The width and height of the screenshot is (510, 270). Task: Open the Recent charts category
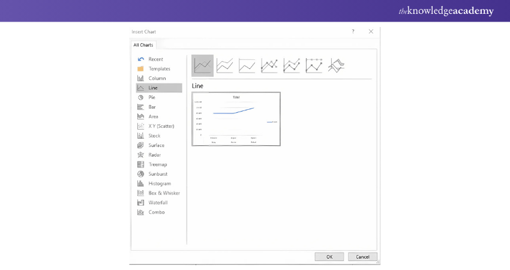coord(155,59)
